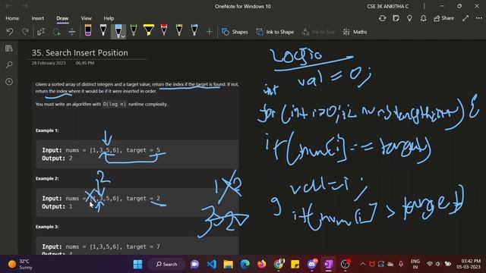
Task: Enter full screen mode
Action: pos(465,18)
